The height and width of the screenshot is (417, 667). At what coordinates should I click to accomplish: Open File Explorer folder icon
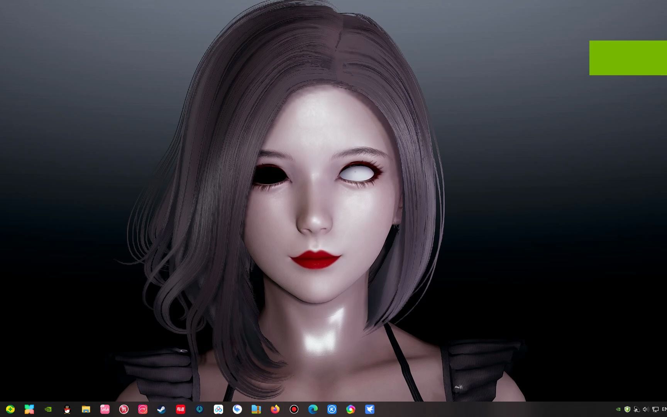(x=86, y=409)
